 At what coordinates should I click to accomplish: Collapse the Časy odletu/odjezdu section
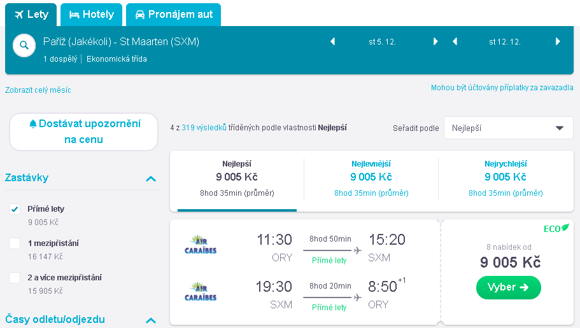[x=151, y=320]
